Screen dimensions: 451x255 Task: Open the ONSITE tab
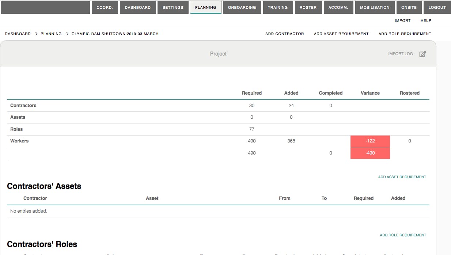(x=409, y=7)
